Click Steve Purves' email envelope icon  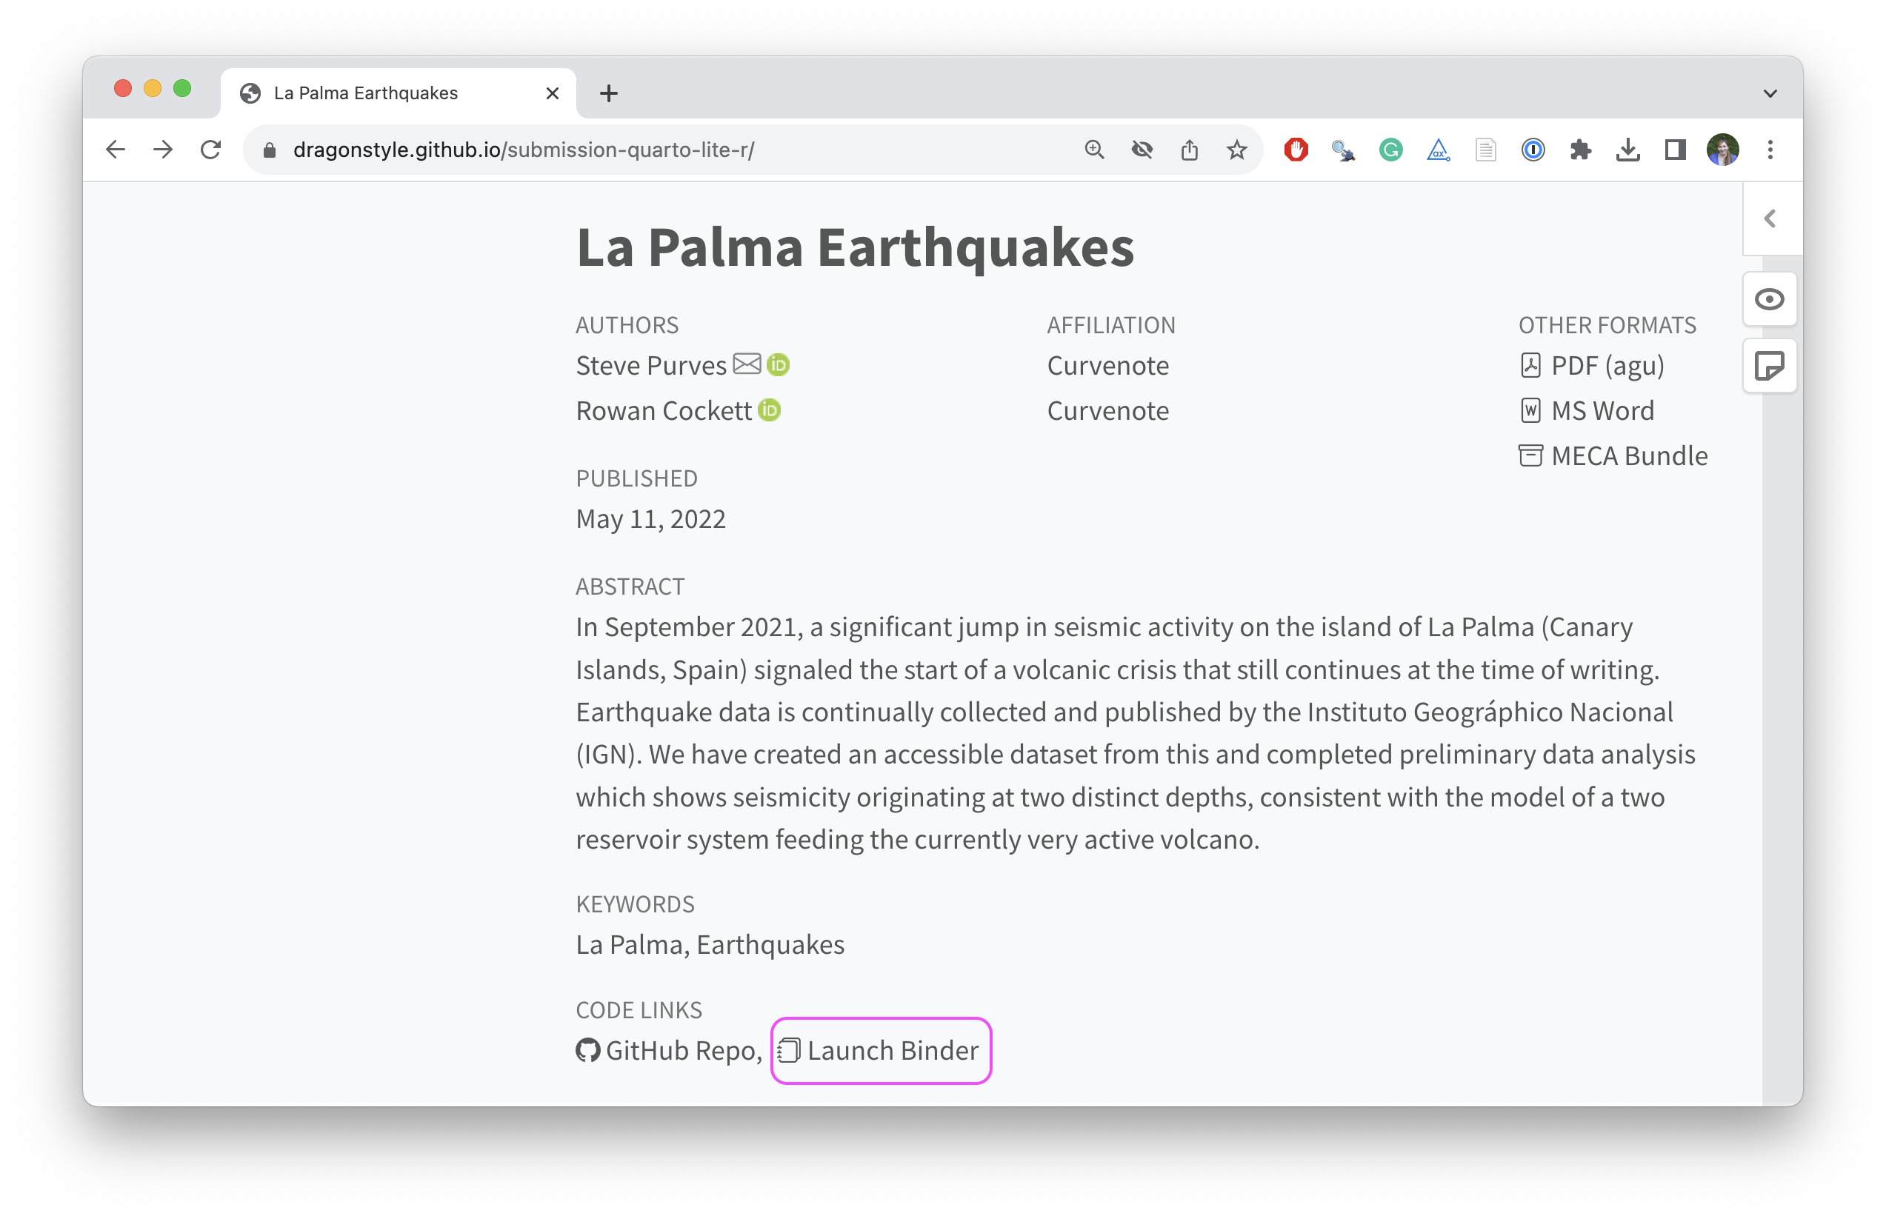click(x=747, y=364)
